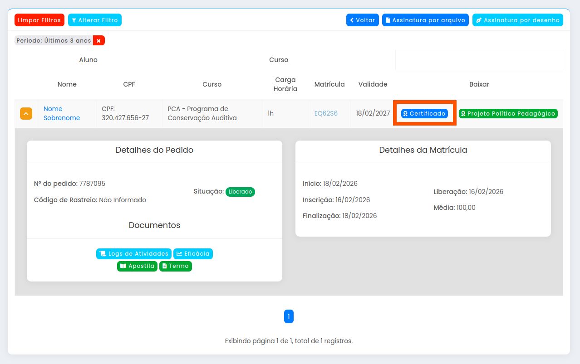Open the Nome Sobrenome student profile
This screenshot has width=580, height=364.
pyautogui.click(x=61, y=113)
